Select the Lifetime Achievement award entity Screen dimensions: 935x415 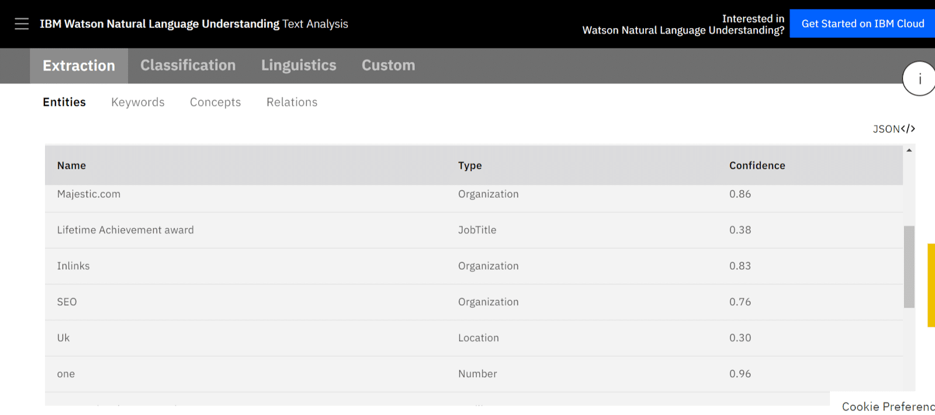pyautogui.click(x=126, y=230)
